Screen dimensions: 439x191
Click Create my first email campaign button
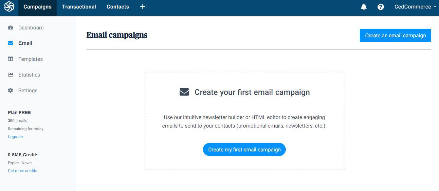[244, 149]
